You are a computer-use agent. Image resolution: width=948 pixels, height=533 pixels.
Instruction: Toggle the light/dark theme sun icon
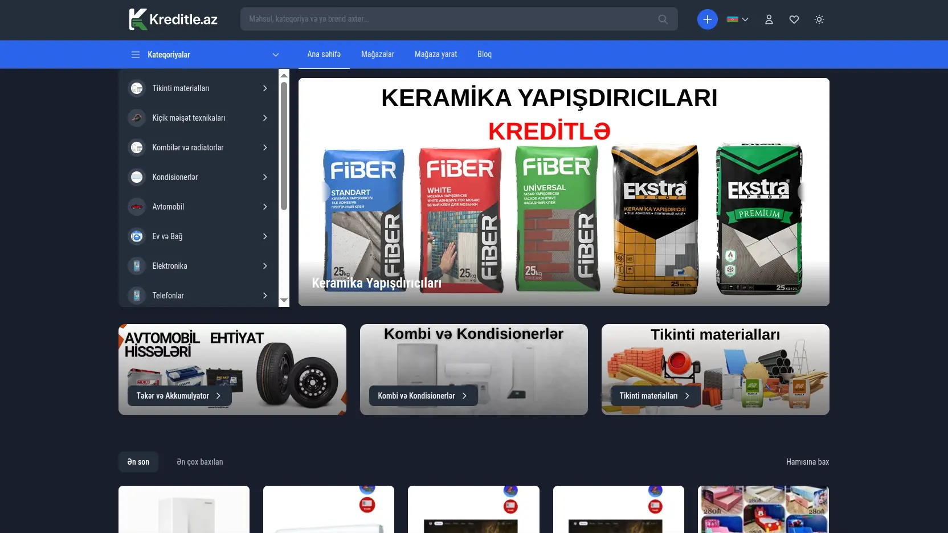tap(819, 19)
